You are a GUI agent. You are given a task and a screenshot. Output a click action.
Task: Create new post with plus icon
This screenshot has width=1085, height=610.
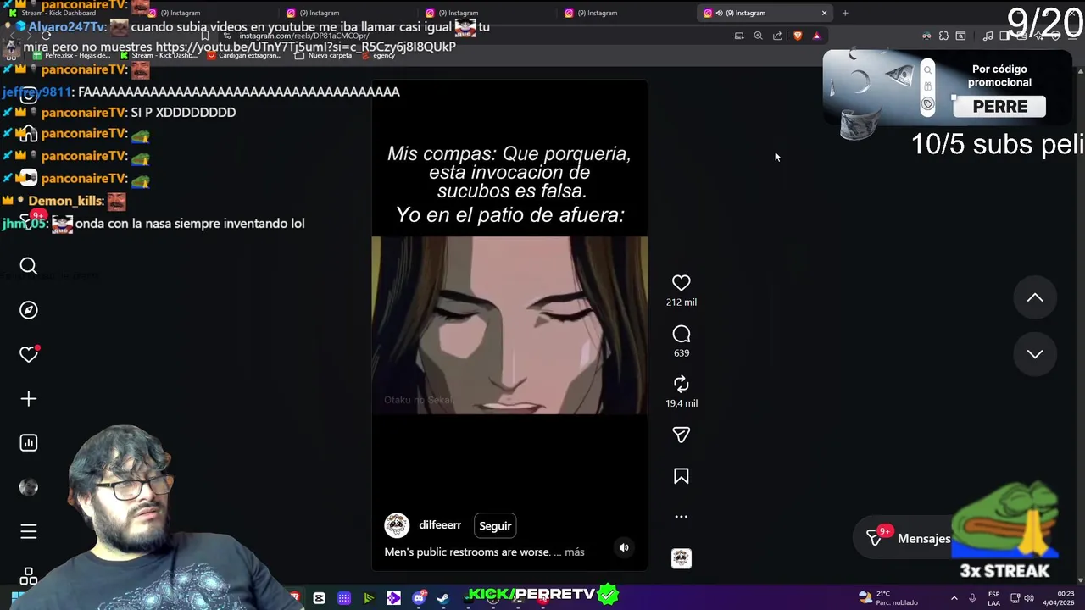28,398
